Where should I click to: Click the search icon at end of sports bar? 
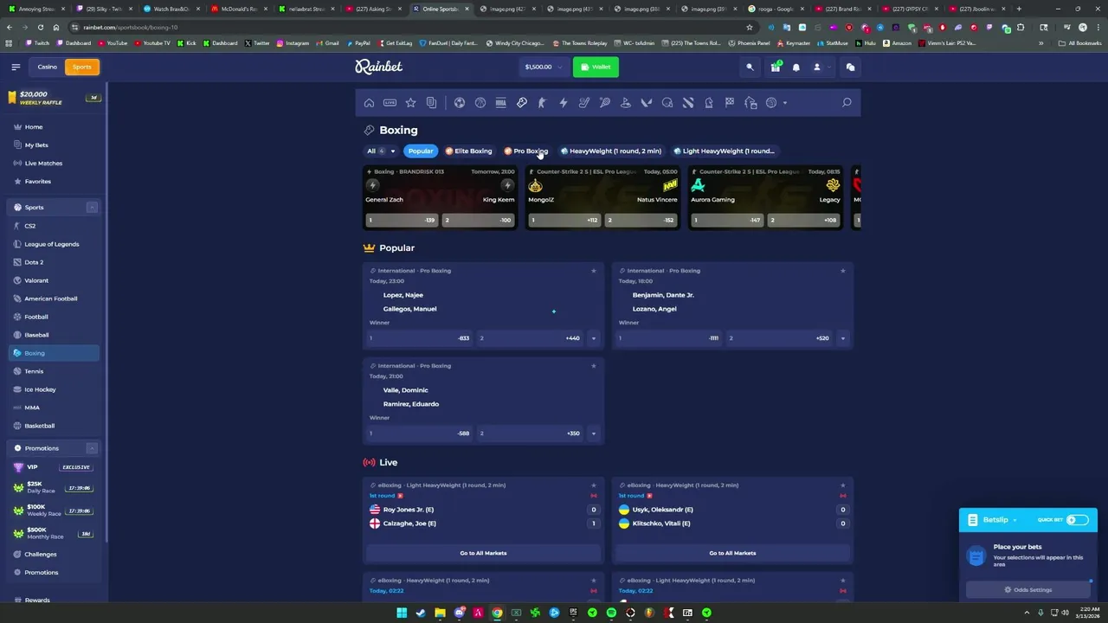point(847,103)
